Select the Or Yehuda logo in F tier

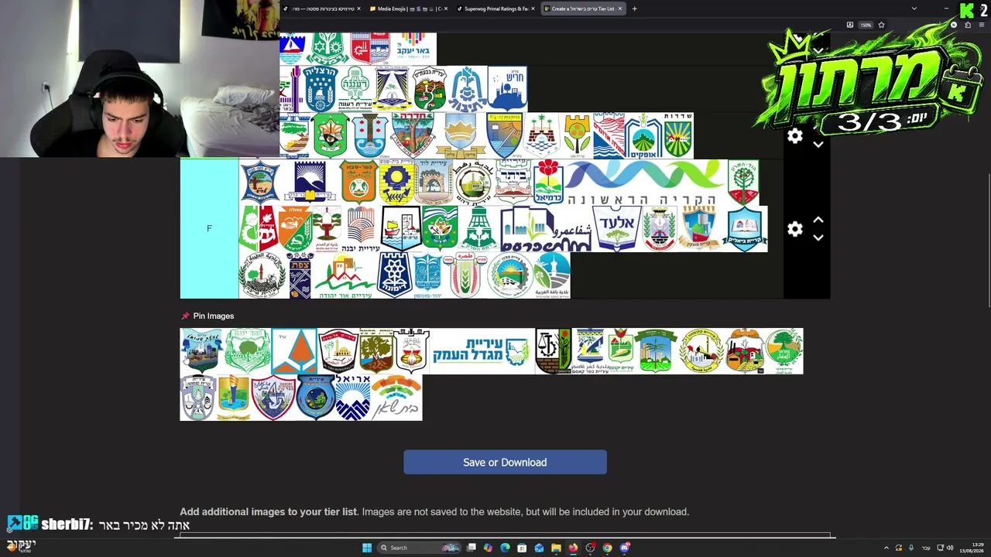coord(345,275)
